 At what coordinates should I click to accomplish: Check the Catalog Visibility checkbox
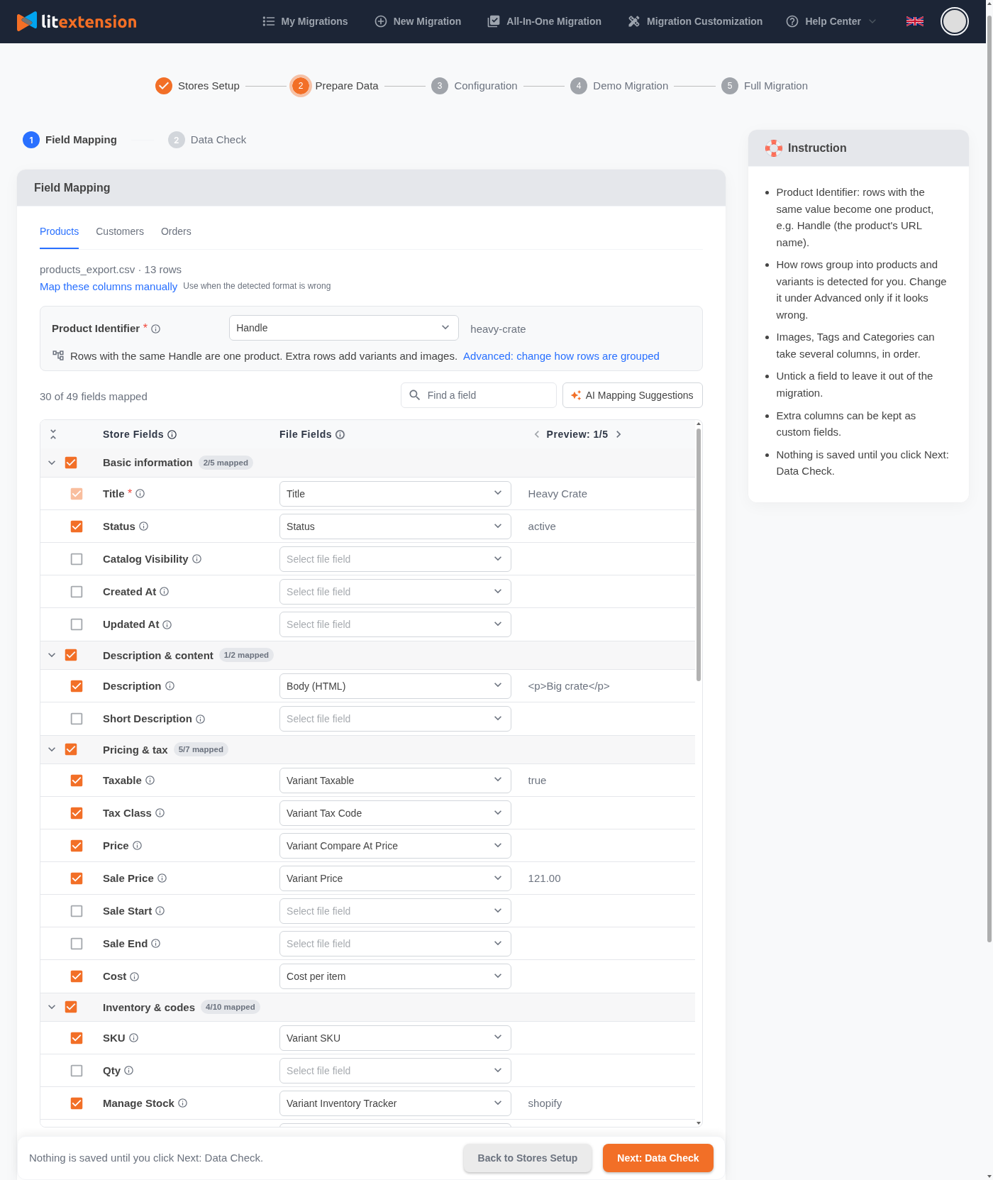tap(77, 559)
